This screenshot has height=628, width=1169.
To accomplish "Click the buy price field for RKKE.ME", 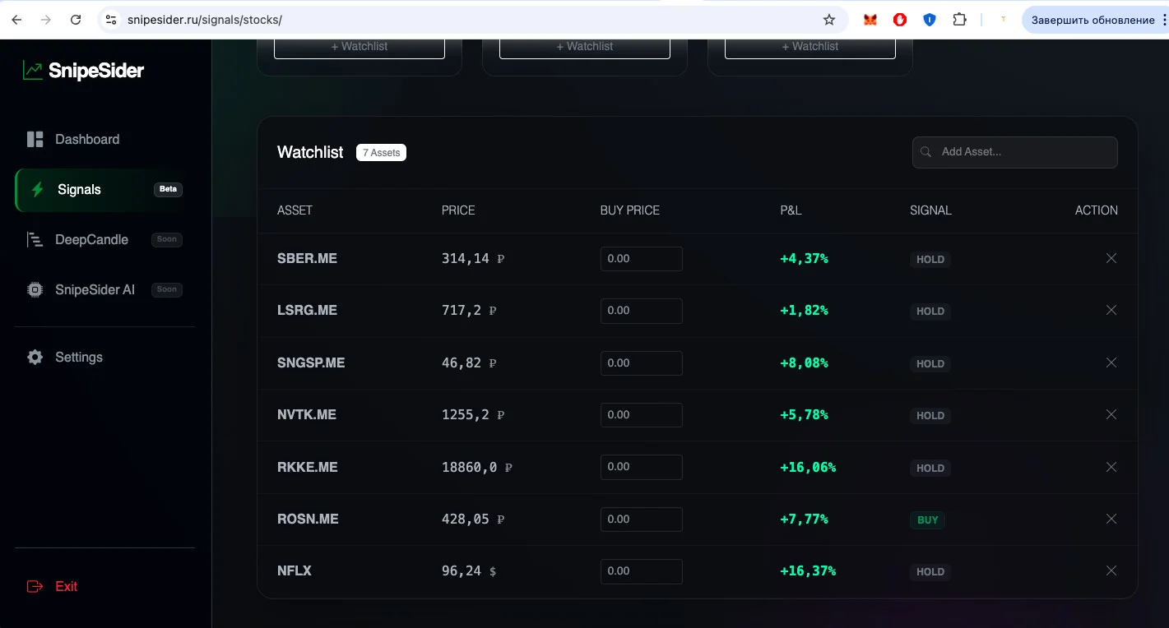I will pos(642,467).
